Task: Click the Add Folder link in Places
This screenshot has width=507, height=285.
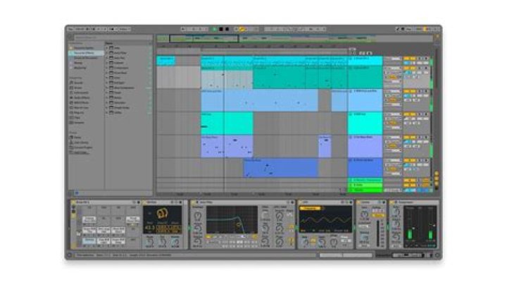Action: 80,152
